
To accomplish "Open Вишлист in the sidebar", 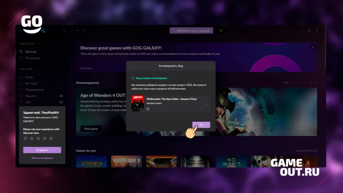I will coord(31,96).
